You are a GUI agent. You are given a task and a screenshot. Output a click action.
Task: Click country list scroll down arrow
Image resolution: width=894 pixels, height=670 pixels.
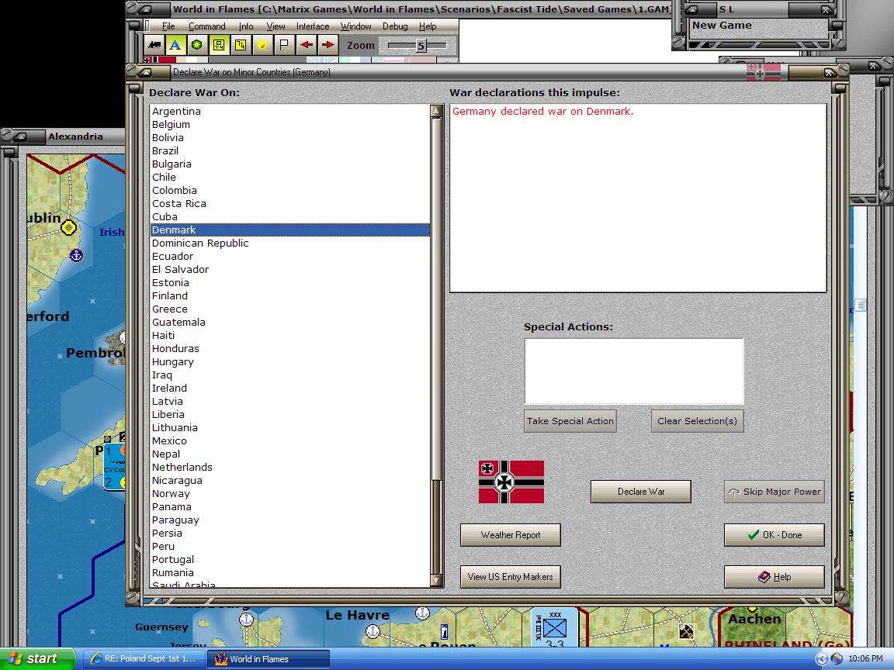coord(437,581)
